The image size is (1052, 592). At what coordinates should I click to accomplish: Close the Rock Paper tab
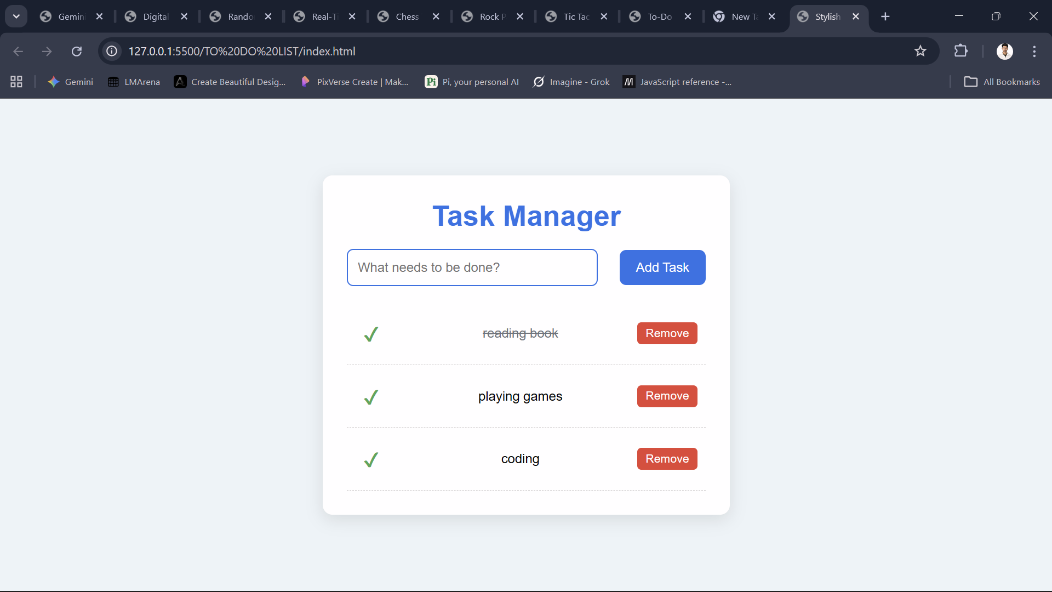click(520, 16)
